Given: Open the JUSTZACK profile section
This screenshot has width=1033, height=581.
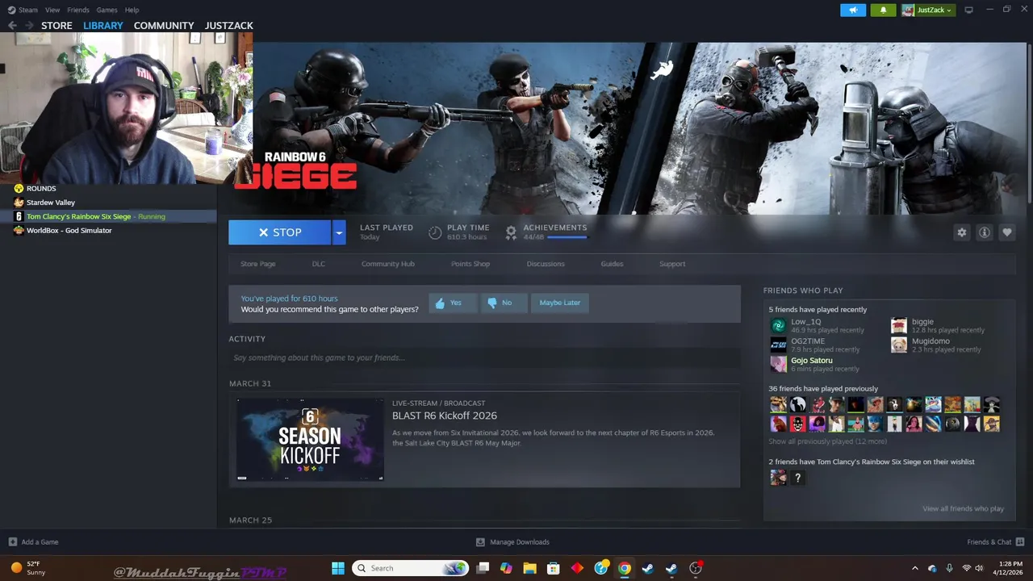Looking at the screenshot, I should tap(229, 26).
